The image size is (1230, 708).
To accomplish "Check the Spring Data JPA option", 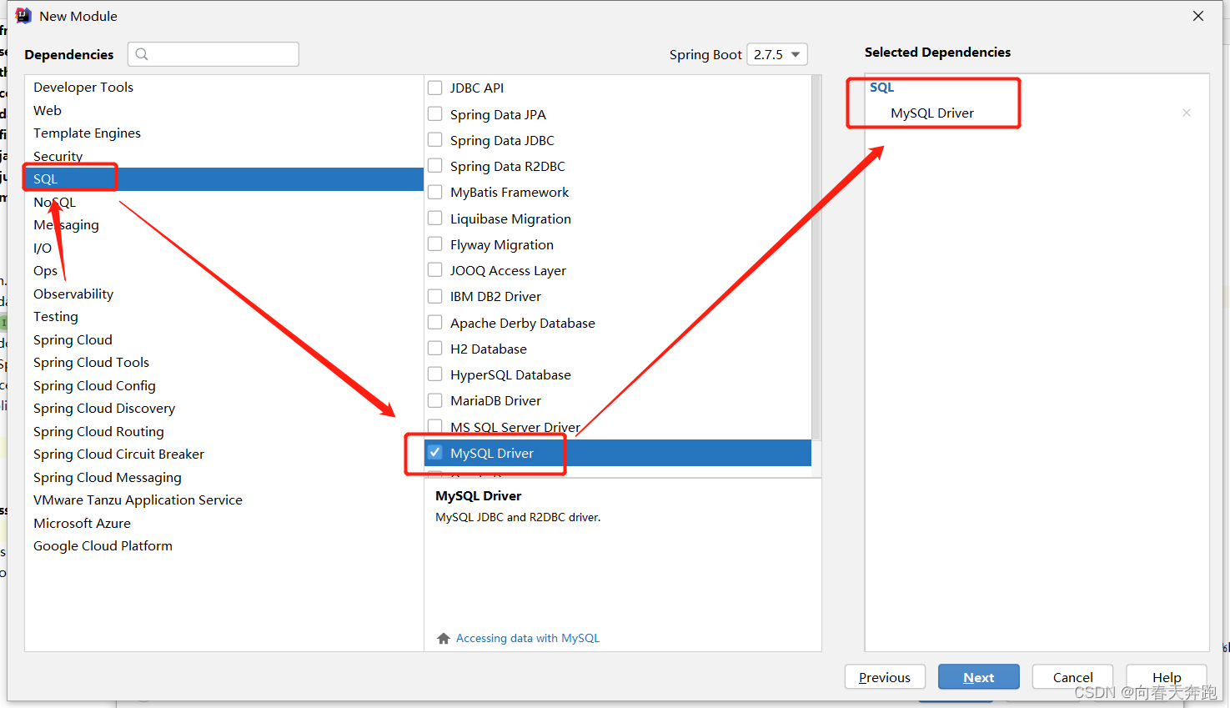I will point(435,114).
